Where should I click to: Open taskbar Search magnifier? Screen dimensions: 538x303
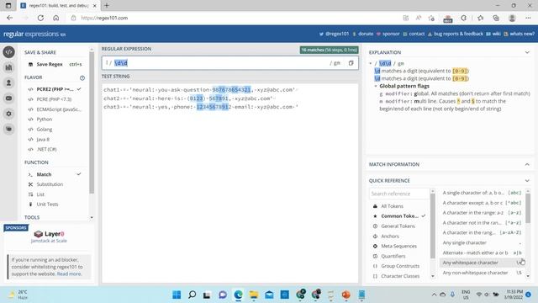pyautogui.click(x=193, y=295)
